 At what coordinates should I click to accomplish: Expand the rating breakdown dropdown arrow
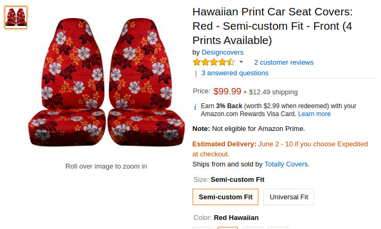click(241, 62)
